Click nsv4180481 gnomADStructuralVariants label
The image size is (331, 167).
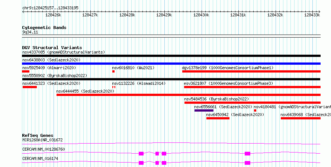coord(292,107)
